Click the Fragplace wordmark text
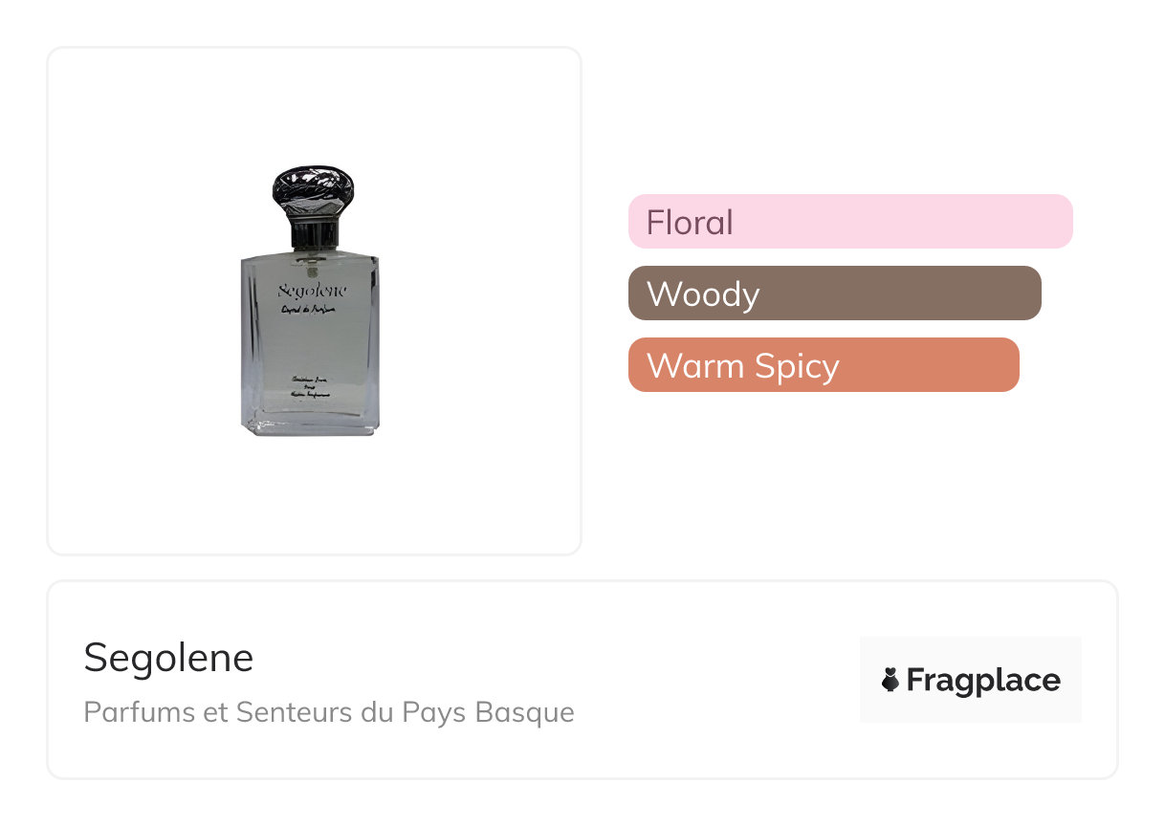Viewport: 1165px width, 826px height. 983,681
